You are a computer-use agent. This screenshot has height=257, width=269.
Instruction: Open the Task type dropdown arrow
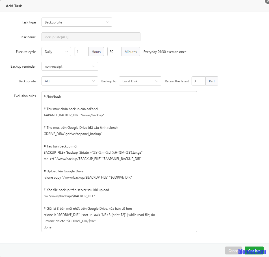click(x=108, y=22)
